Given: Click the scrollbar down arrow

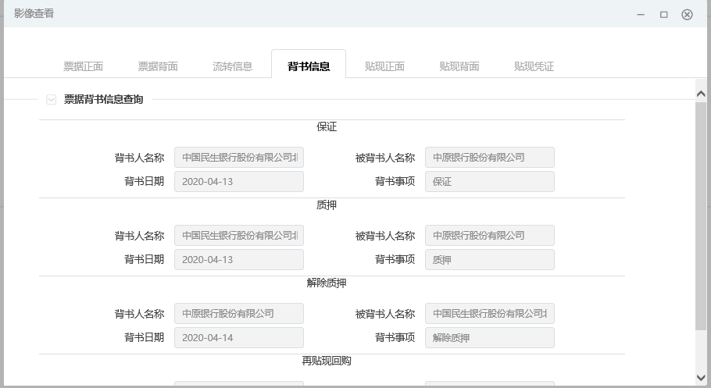Looking at the screenshot, I should [701, 378].
